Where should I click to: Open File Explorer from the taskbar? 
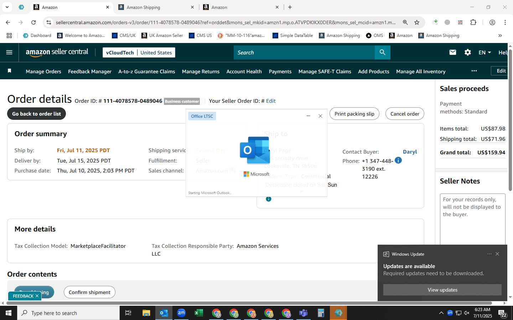tap(146, 313)
